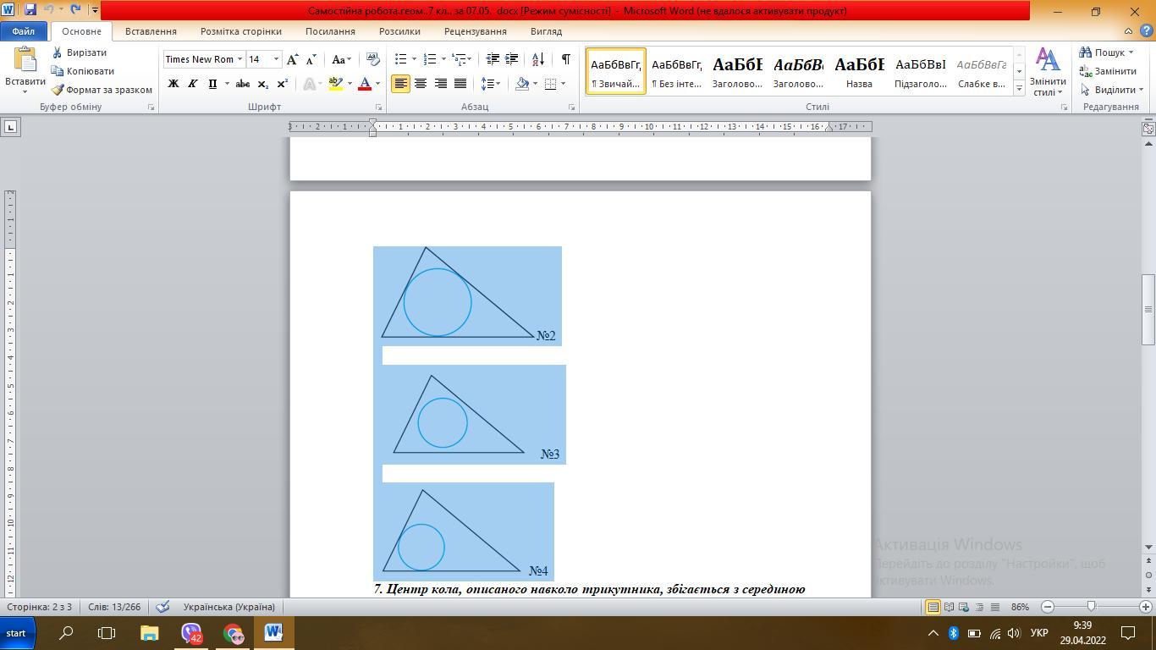1156x650 pixels.
Task: Click the red font color swatch
Action: 365,84
